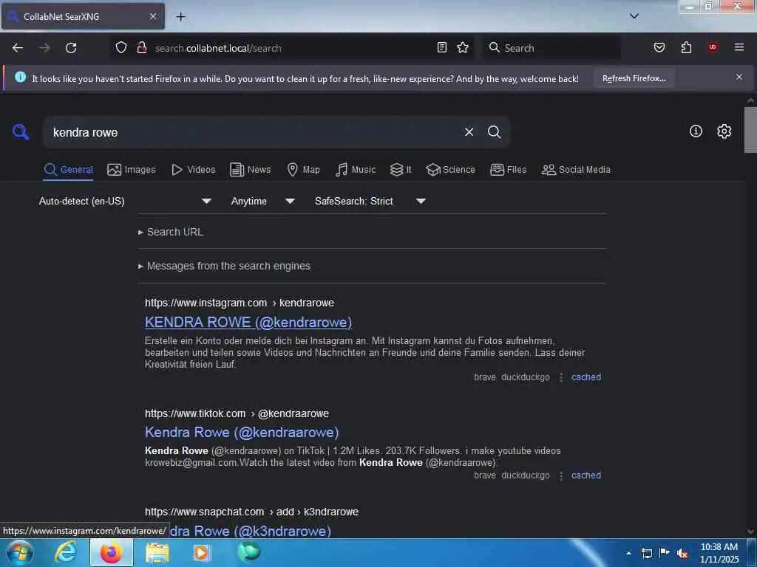Open Firefox hamburger application menu

pyautogui.click(x=739, y=48)
